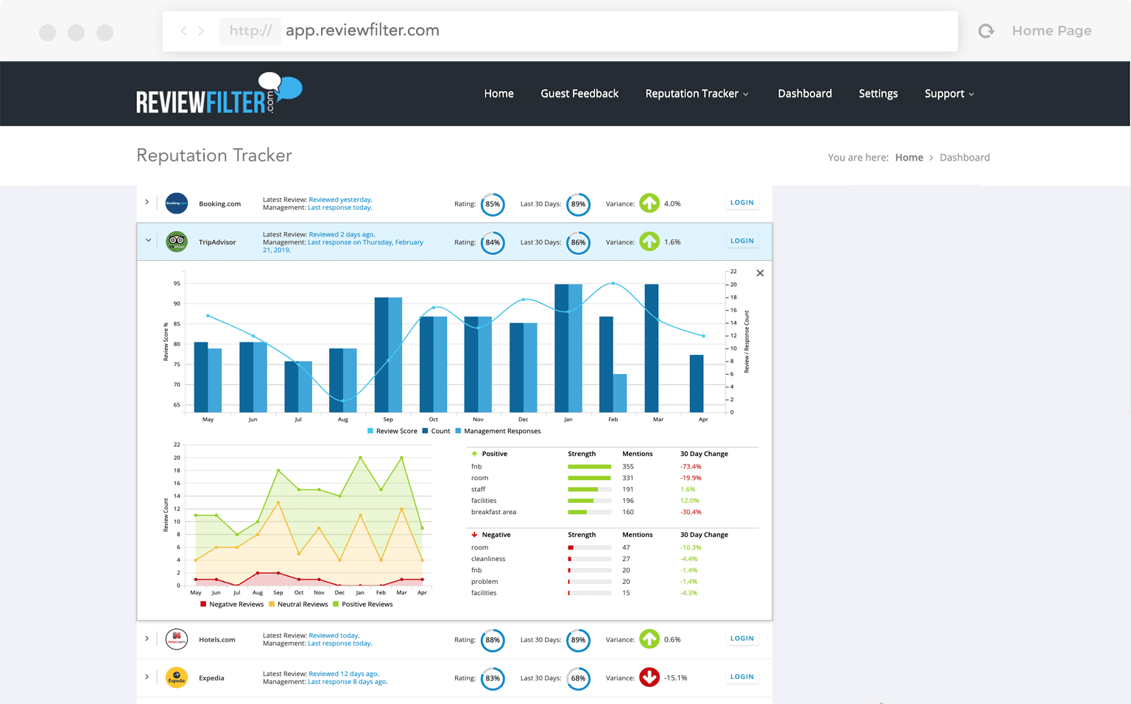This screenshot has height=704, width=1131.
Task: Click the browser back arrow
Action: click(184, 31)
